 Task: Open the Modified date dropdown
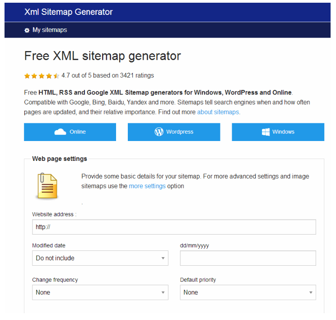[x=100, y=258]
